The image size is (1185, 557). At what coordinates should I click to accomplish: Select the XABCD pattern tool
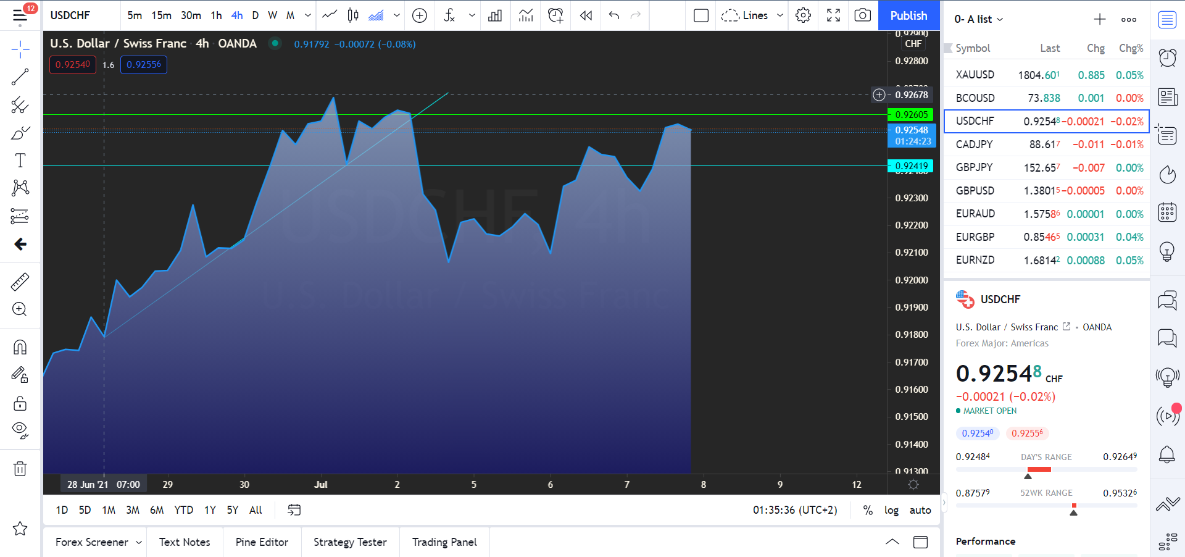point(20,188)
